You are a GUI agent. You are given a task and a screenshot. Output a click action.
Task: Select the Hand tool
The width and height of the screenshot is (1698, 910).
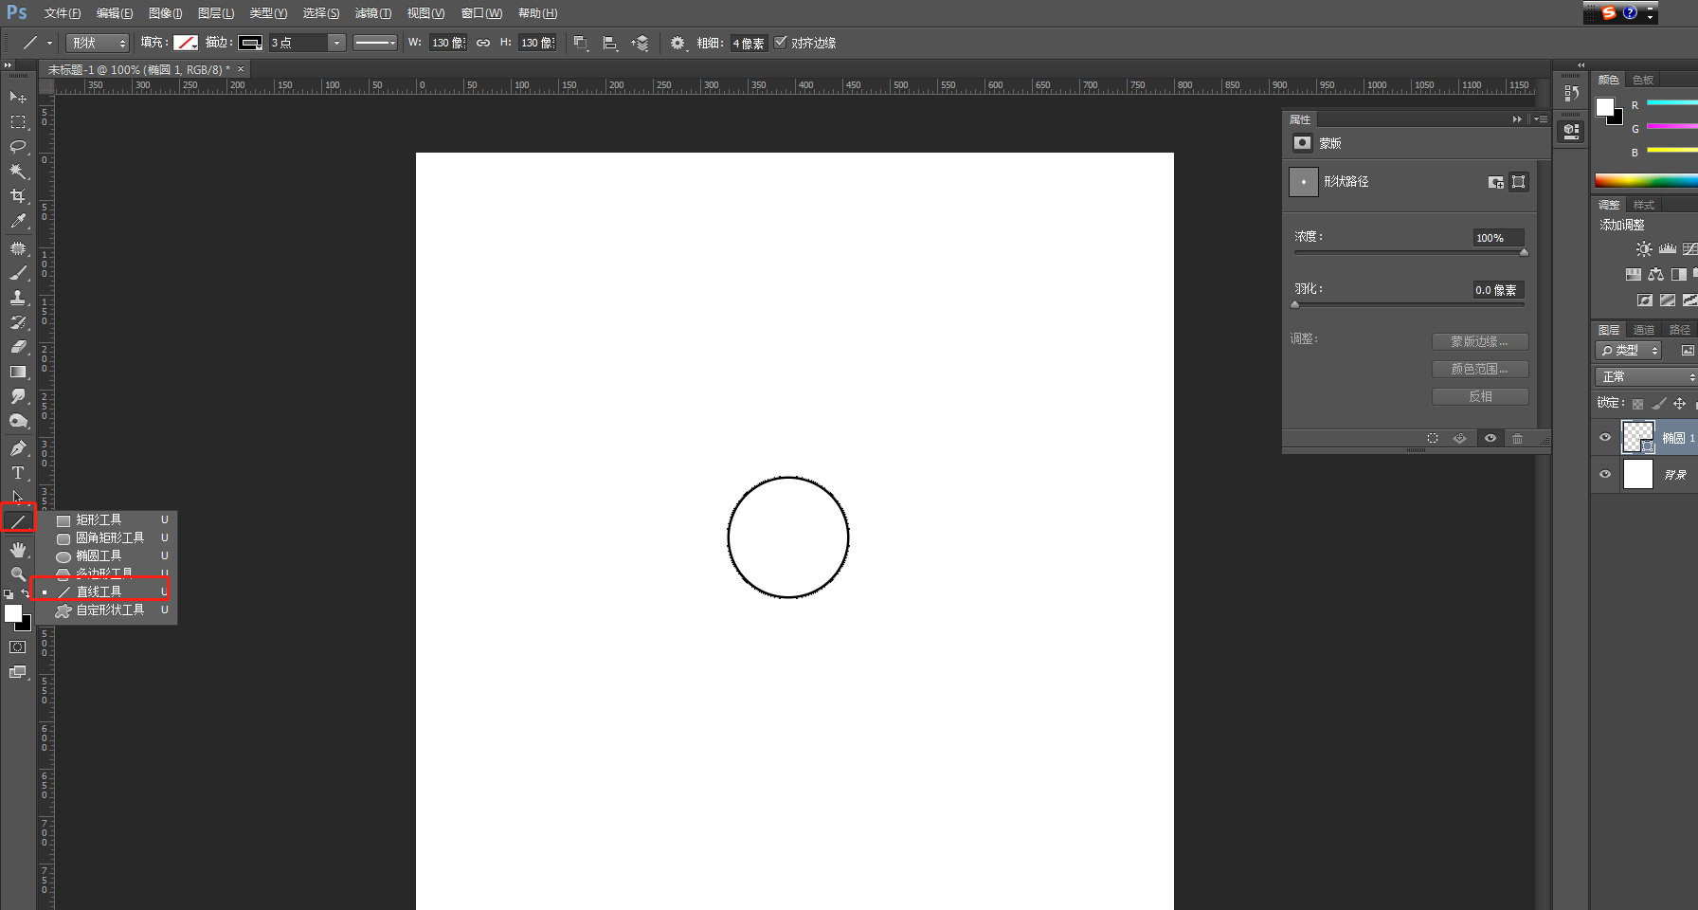[17, 549]
